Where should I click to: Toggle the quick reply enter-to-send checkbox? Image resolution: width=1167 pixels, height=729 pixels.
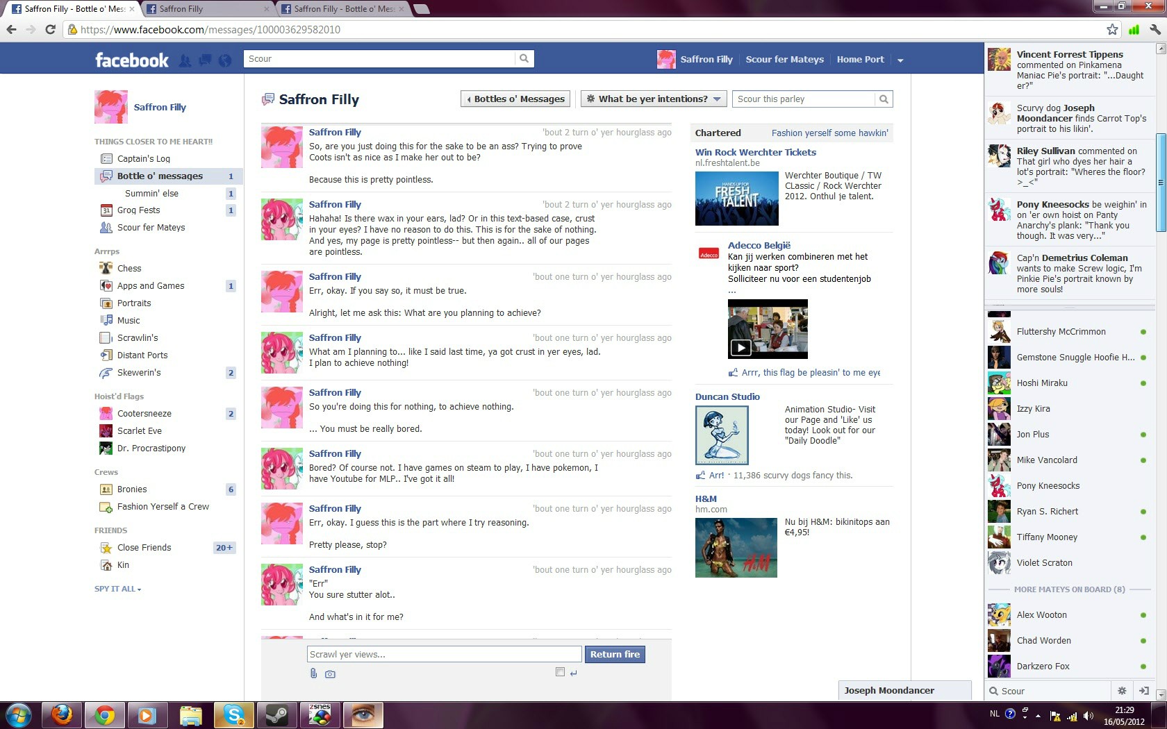tap(560, 671)
